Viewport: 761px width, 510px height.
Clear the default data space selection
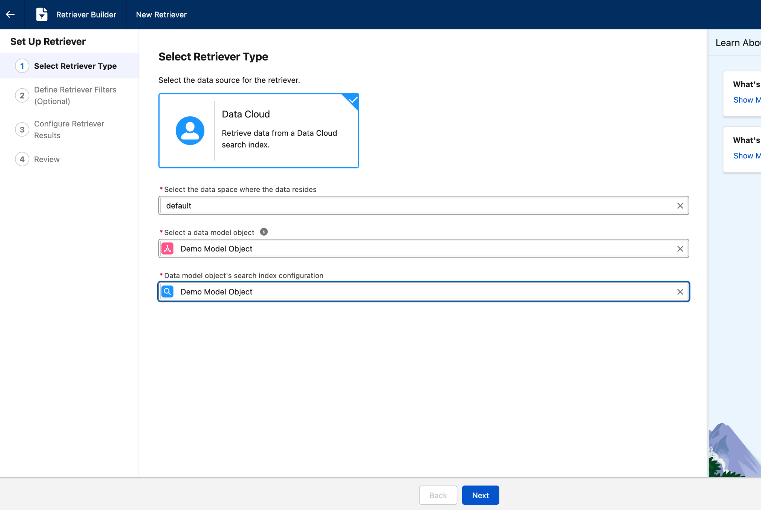point(680,206)
